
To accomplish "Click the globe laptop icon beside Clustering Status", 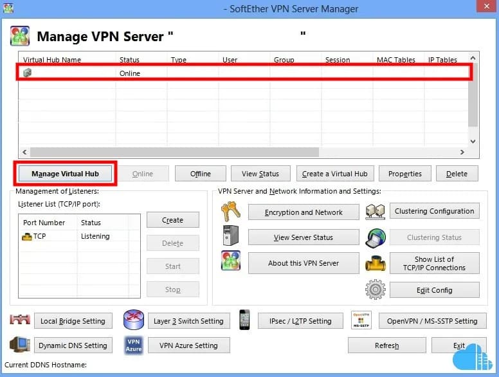I will 375,238.
